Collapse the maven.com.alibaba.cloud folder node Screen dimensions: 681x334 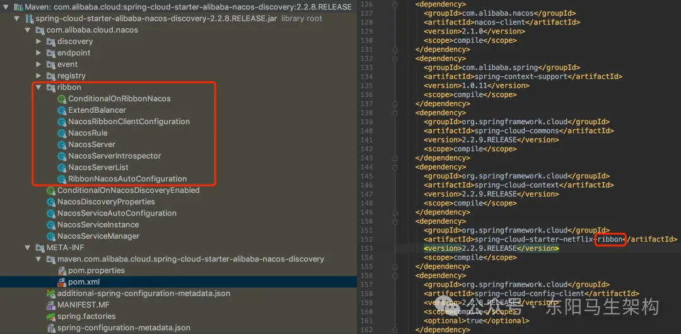(x=38, y=259)
